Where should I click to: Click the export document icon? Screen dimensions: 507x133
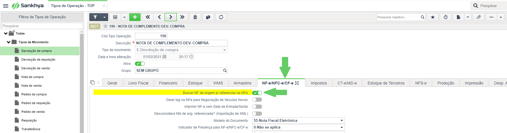coord(459,17)
